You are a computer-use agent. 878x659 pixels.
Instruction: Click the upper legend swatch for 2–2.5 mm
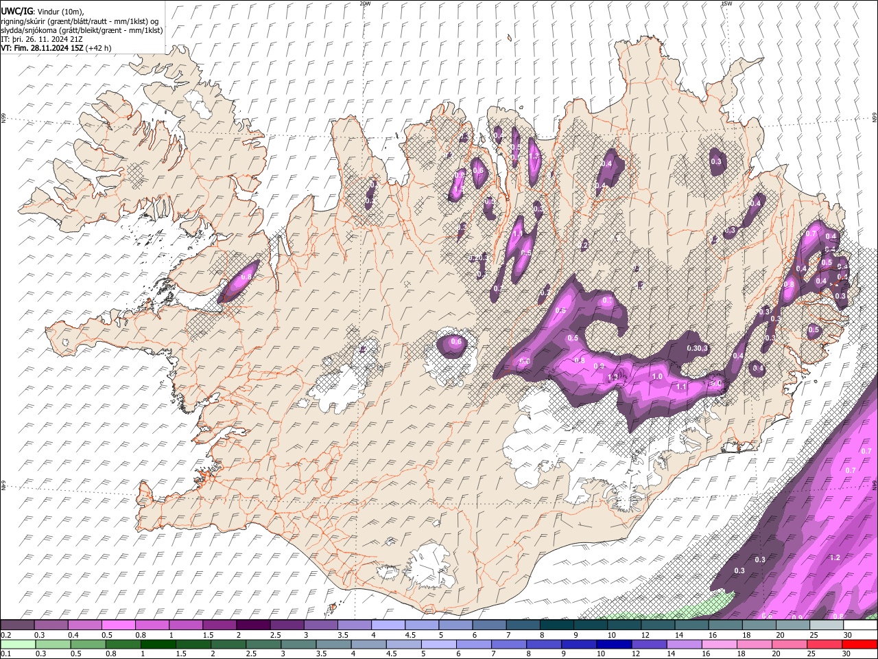click(253, 625)
